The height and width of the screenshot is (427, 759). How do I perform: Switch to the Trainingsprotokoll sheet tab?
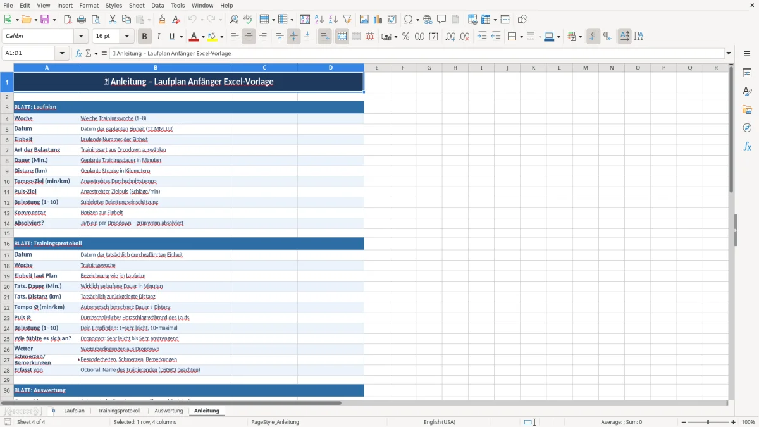tap(119, 411)
